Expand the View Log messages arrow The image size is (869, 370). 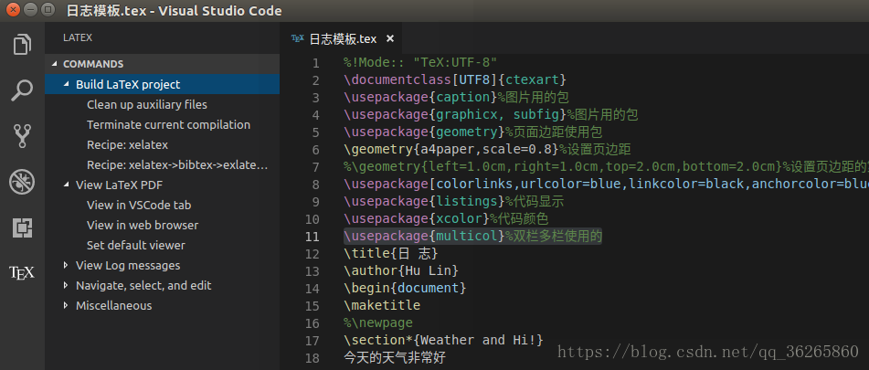coord(67,265)
